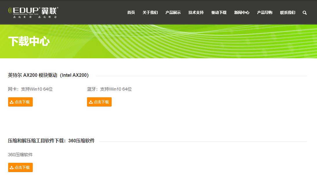Select 产品导购 in the top navigation
Image resolution: width=317 pixels, height=183 pixels.
[265, 12]
